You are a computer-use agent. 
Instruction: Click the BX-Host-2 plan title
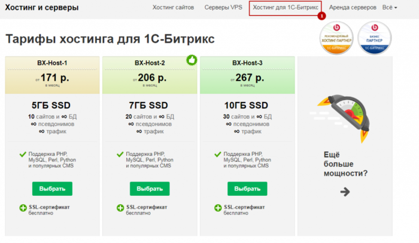(150, 63)
